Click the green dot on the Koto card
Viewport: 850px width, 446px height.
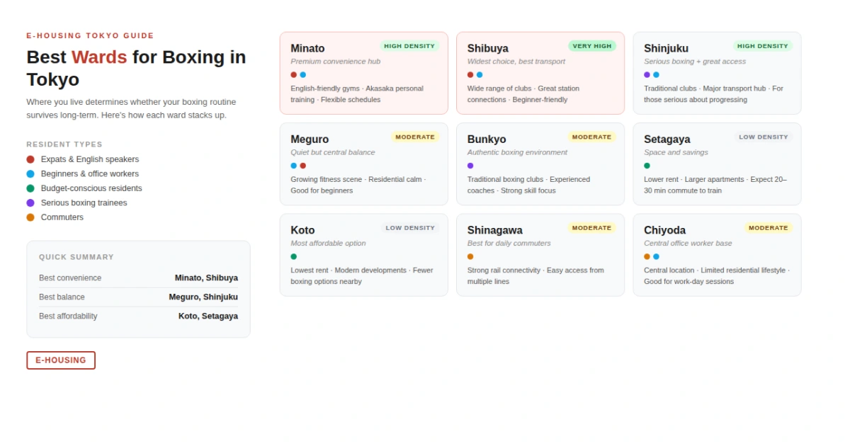(294, 257)
